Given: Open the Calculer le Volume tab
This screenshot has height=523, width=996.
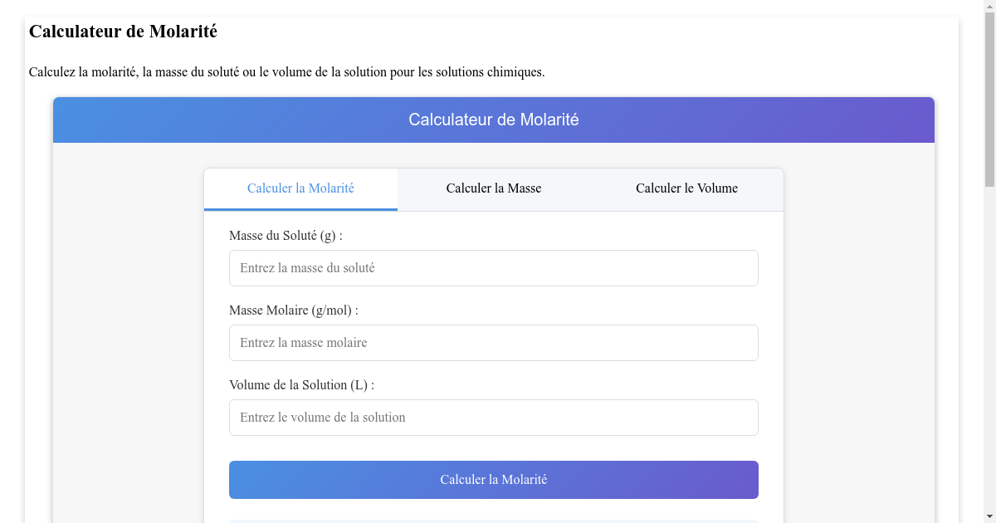Looking at the screenshot, I should 686,188.
